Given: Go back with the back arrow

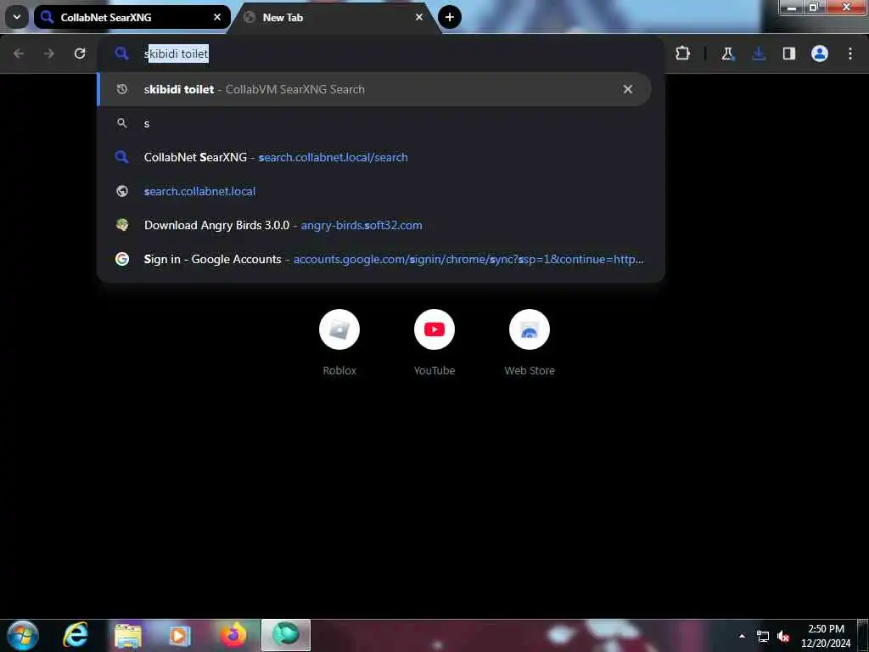Looking at the screenshot, I should (19, 53).
